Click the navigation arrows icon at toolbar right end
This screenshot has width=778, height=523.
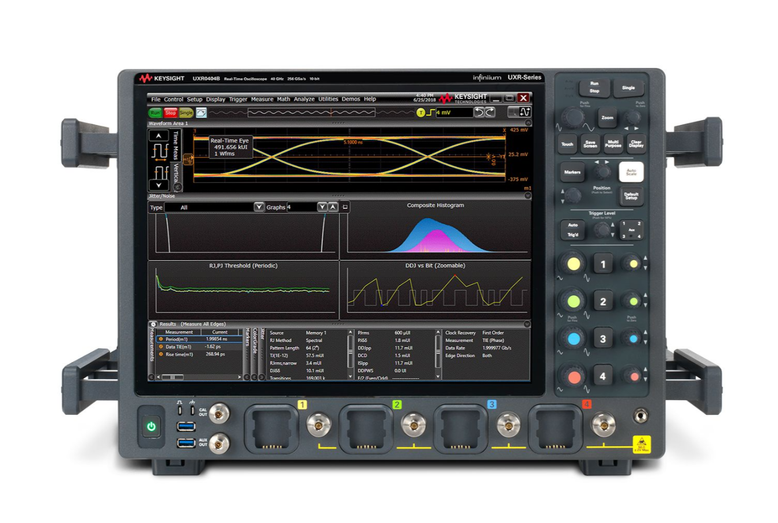pyautogui.click(x=526, y=112)
